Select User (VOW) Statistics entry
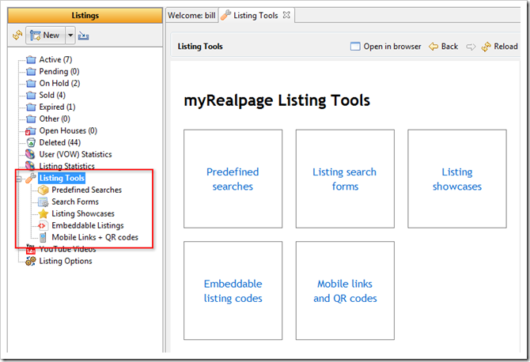Image resolution: width=530 pixels, height=362 pixels. [x=75, y=154]
